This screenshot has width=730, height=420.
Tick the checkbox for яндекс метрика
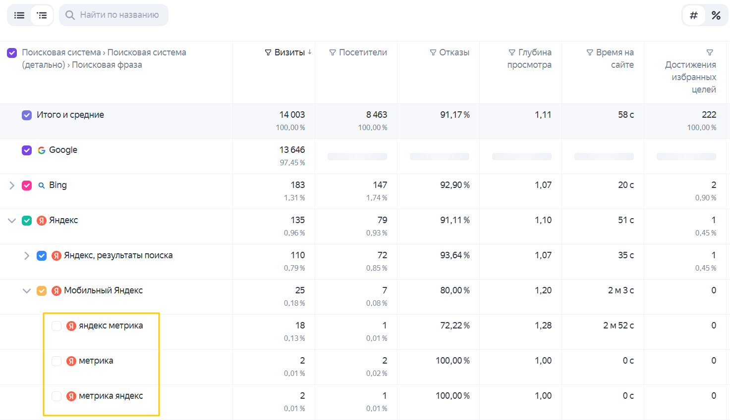(x=56, y=326)
